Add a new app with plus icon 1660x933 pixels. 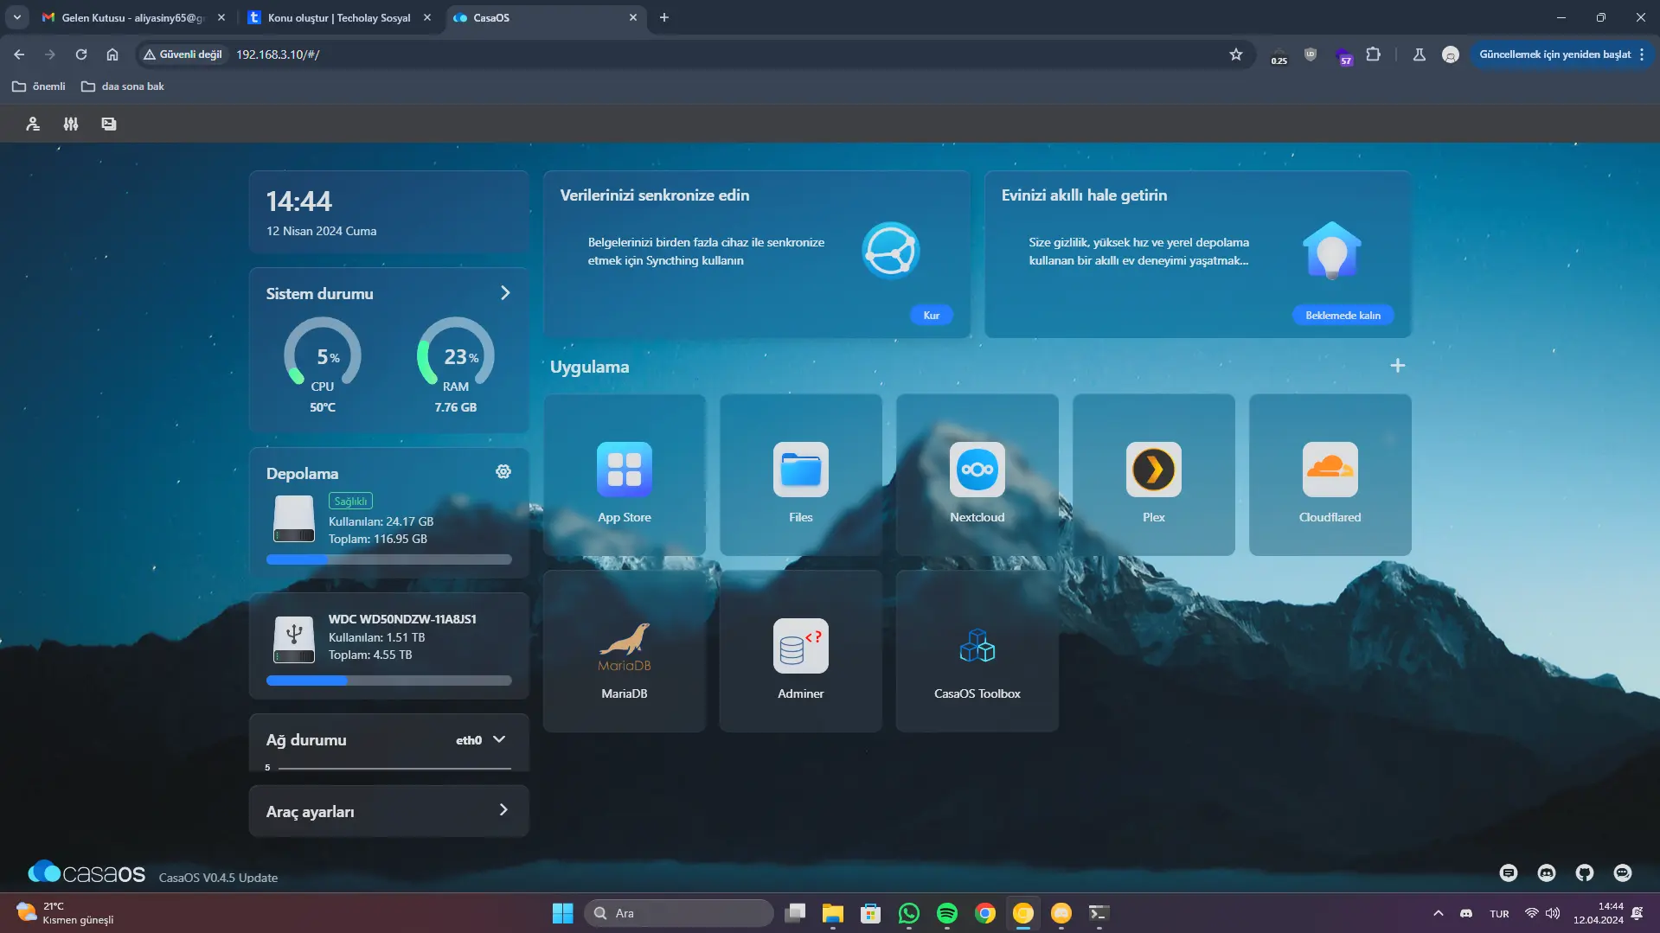tap(1398, 366)
